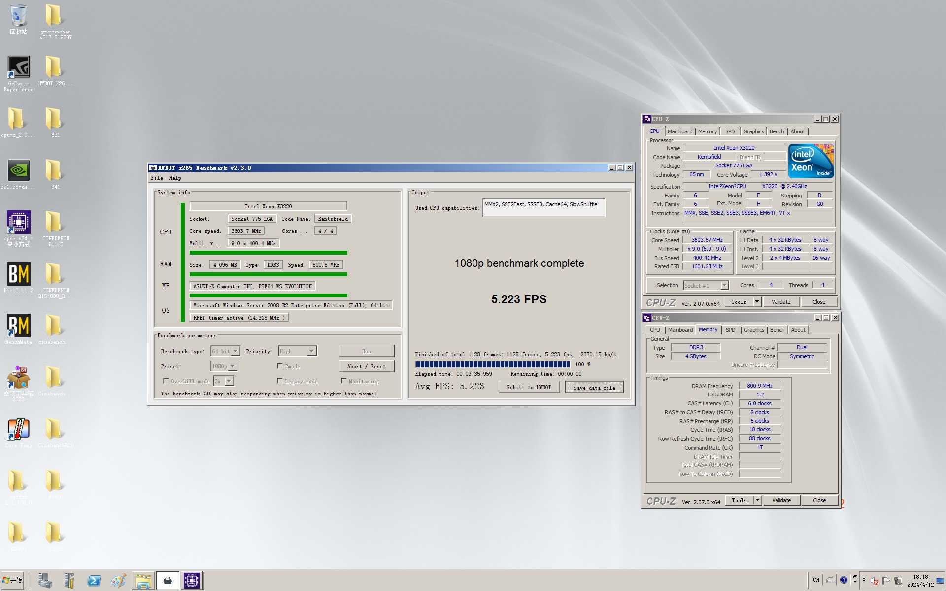Viewport: 946px width, 591px height.
Task: Click Close in the lower CPU-Z window
Action: [819, 500]
